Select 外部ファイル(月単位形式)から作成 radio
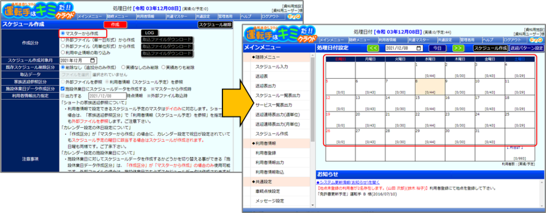The width and height of the screenshot is (546, 213). coord(63,46)
